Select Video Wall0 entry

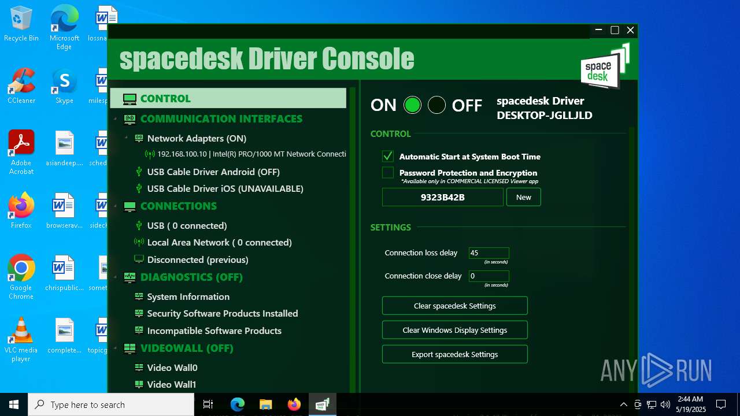click(172, 367)
